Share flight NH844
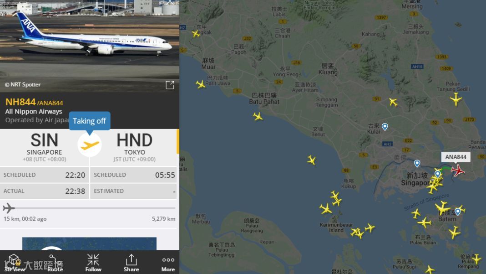Screen dimensions: 486x274 pyautogui.click(x=131, y=263)
